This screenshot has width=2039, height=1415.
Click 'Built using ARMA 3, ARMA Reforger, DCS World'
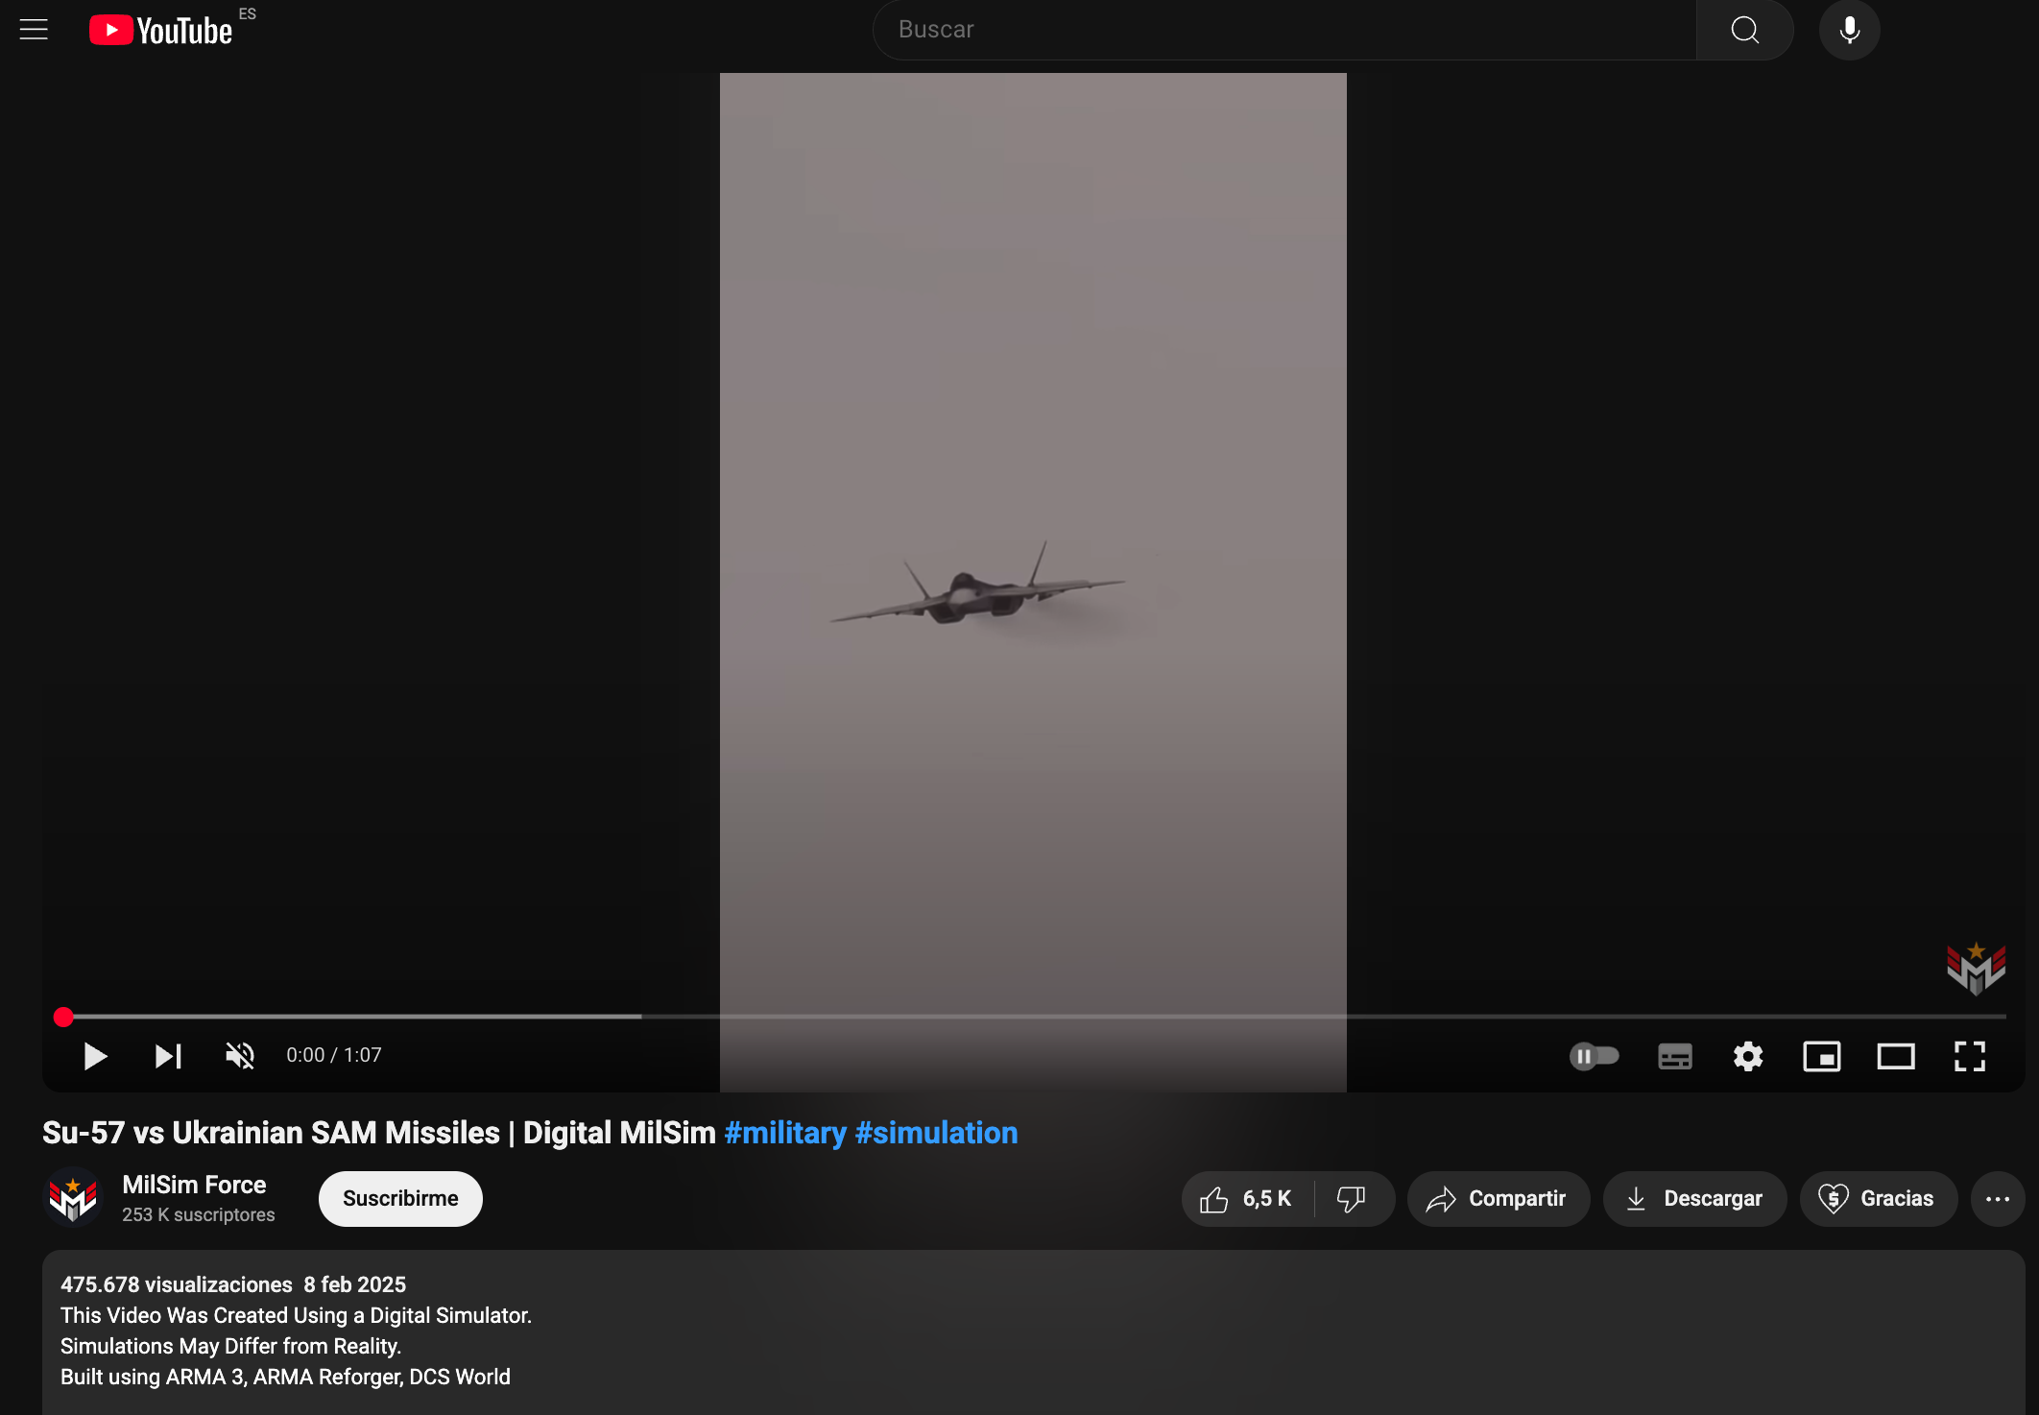click(x=285, y=1377)
